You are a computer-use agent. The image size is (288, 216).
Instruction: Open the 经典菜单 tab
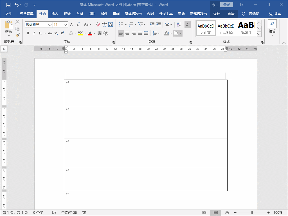[x=27, y=14]
